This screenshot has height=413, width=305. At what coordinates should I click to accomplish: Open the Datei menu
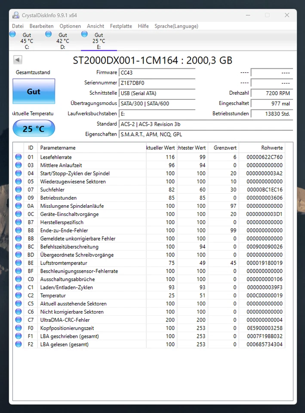[x=18, y=26]
